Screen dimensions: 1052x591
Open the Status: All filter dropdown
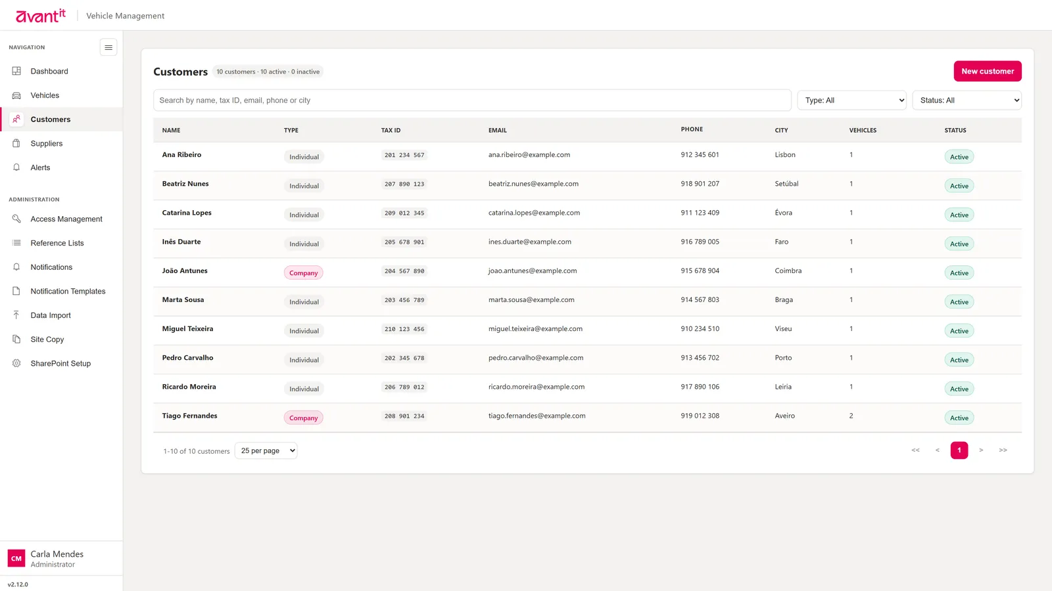[x=967, y=100]
